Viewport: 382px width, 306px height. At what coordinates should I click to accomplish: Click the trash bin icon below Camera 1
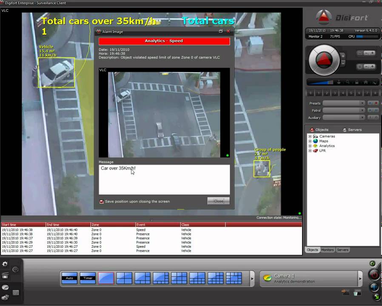[x=357, y=292]
